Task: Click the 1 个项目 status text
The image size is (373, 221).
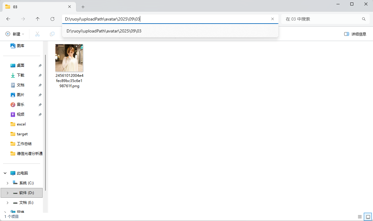Action: tap(11, 217)
